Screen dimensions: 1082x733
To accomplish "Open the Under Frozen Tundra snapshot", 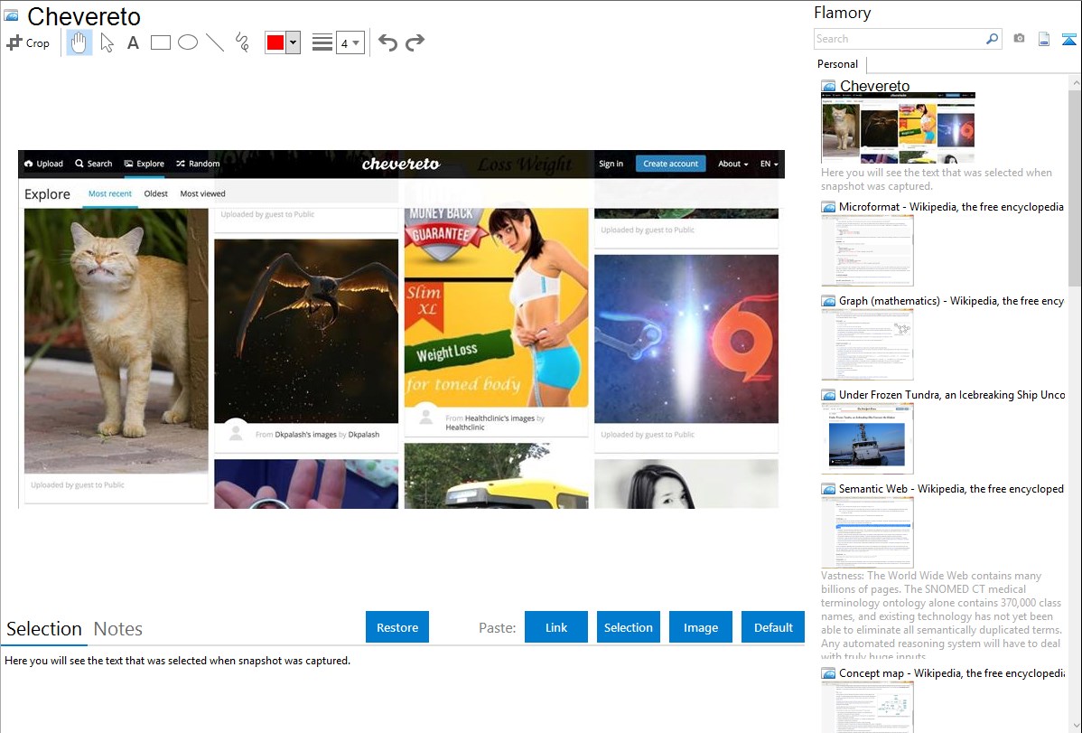I will pos(867,438).
